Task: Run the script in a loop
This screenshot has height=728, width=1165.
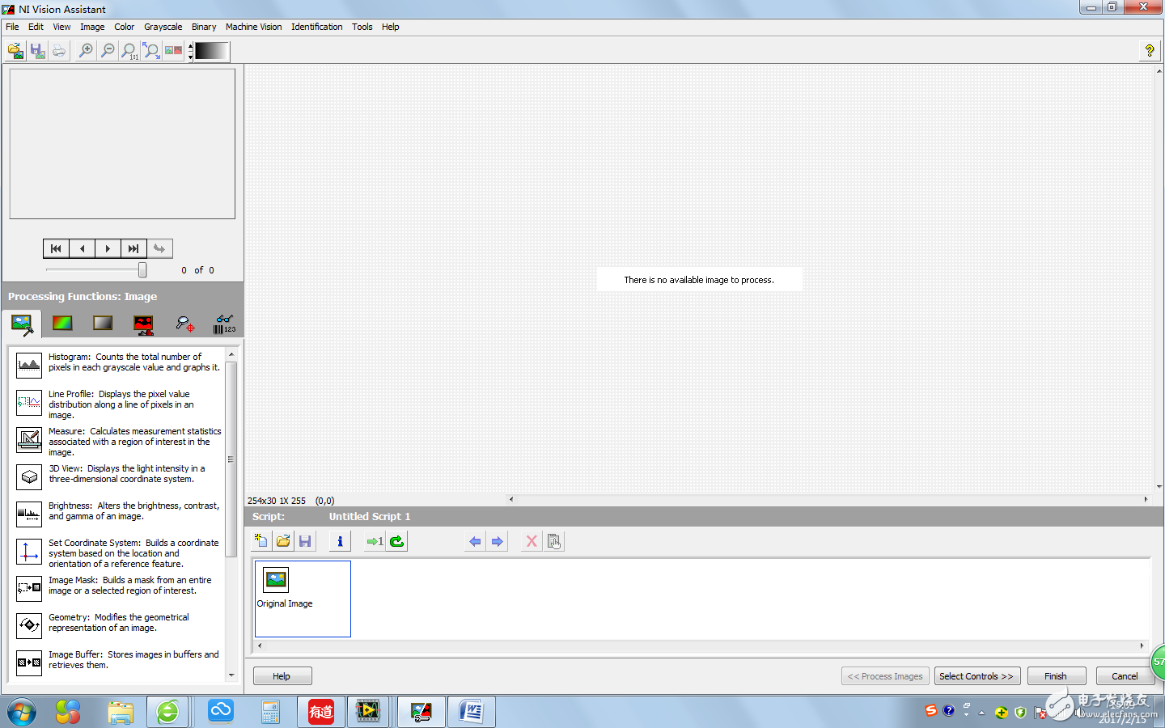Action: 396,541
